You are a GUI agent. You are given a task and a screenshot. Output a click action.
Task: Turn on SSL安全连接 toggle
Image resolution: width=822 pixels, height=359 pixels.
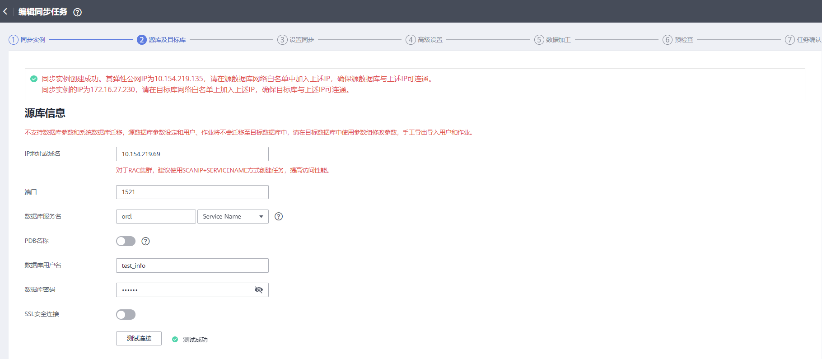[126, 314]
